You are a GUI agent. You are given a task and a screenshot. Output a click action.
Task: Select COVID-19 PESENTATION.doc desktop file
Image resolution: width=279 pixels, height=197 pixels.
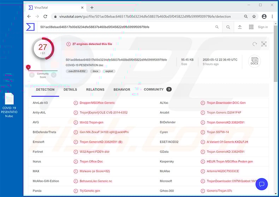(9, 105)
